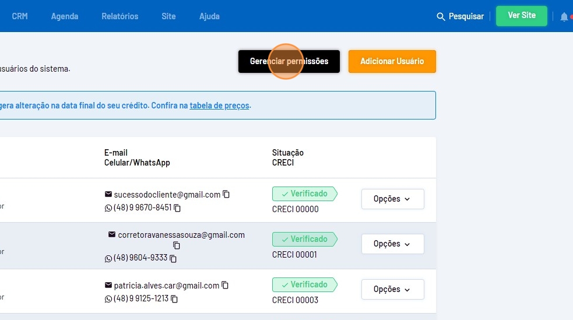Viewport: 573px width, 320px height.
Task: Follow the tabela de preços link
Action: point(219,106)
